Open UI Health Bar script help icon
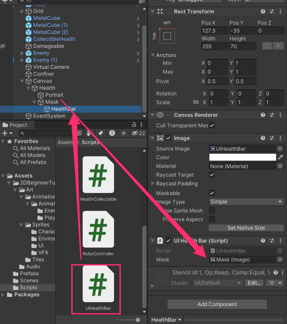The height and width of the screenshot is (324, 287). [x=263, y=240]
